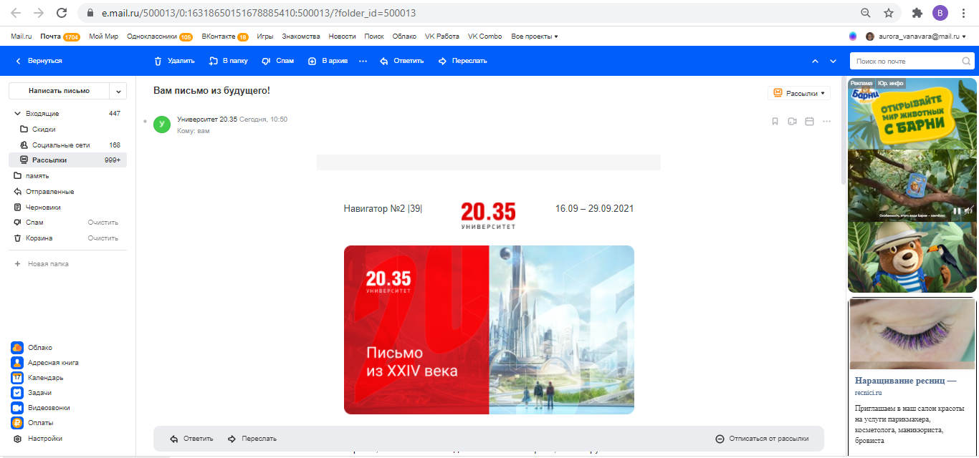Open the Адресная книга contacts icon
The image size is (979, 458).
click(x=17, y=363)
